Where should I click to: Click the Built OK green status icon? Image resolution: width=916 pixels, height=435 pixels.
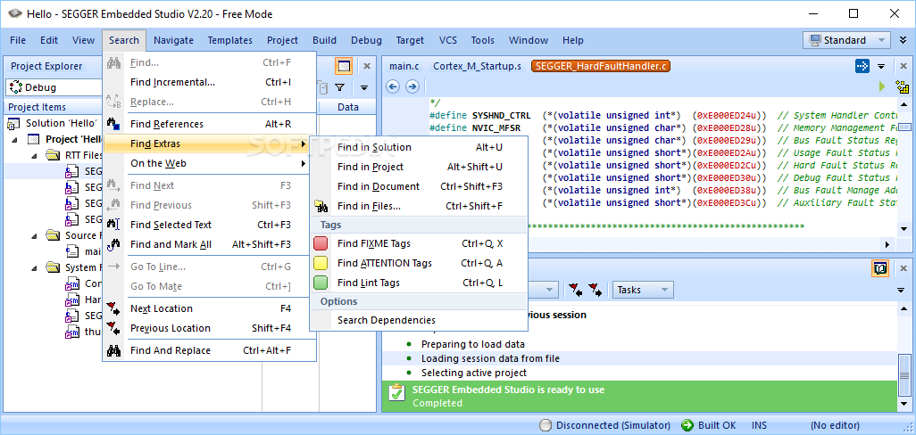687,425
